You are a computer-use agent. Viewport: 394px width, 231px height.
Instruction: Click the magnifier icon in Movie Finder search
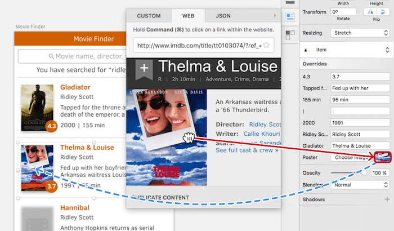(x=51, y=56)
